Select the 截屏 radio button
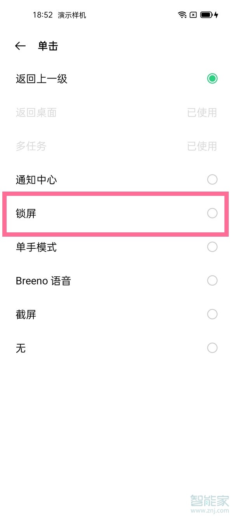 point(212,314)
